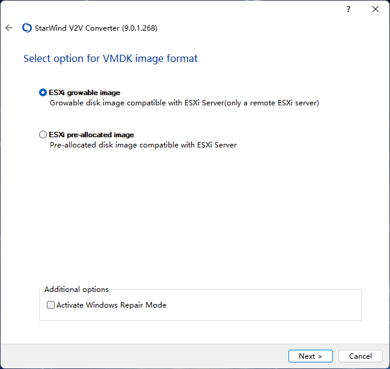Screen dimensions: 390x369
Task: Close the V2V Converter dialog window
Action: pos(376,9)
